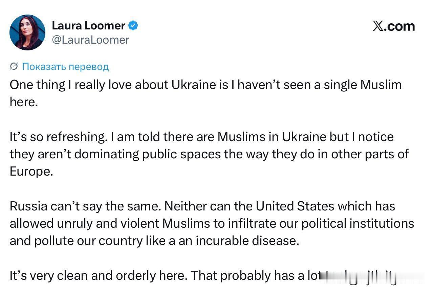
Task: Click the translate icon beside Показать перевод
Action: (x=14, y=67)
